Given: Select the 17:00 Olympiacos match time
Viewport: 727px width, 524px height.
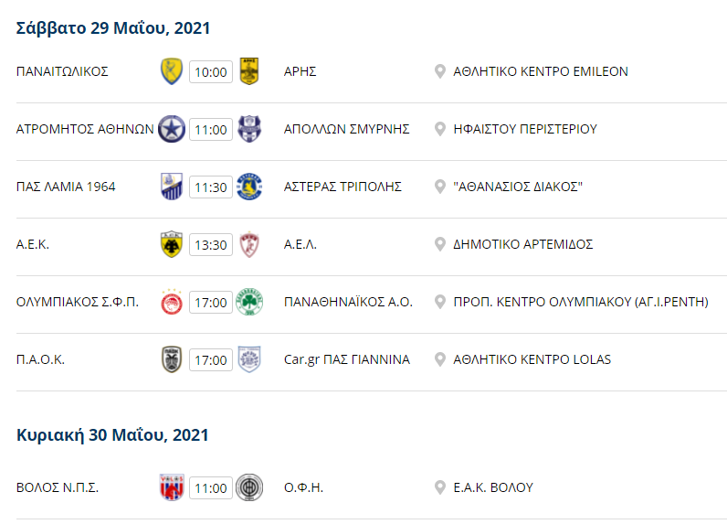Looking at the screenshot, I should 211,302.
